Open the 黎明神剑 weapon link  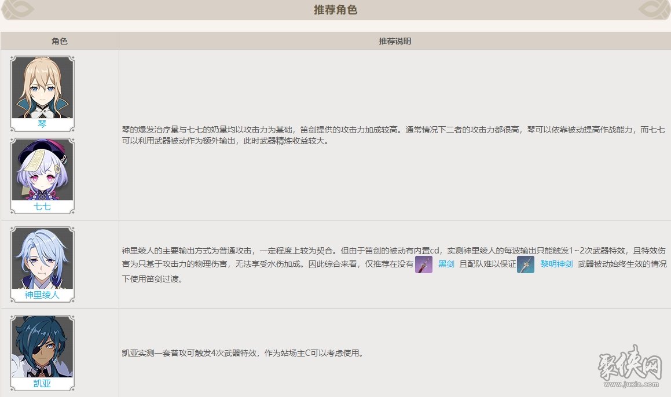click(556, 264)
